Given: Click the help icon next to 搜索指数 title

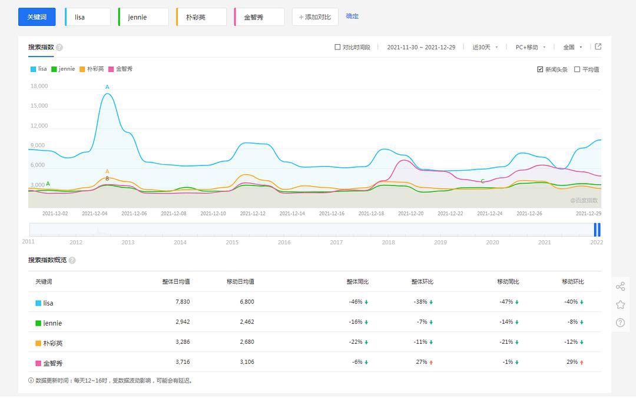Looking at the screenshot, I should [x=59, y=47].
